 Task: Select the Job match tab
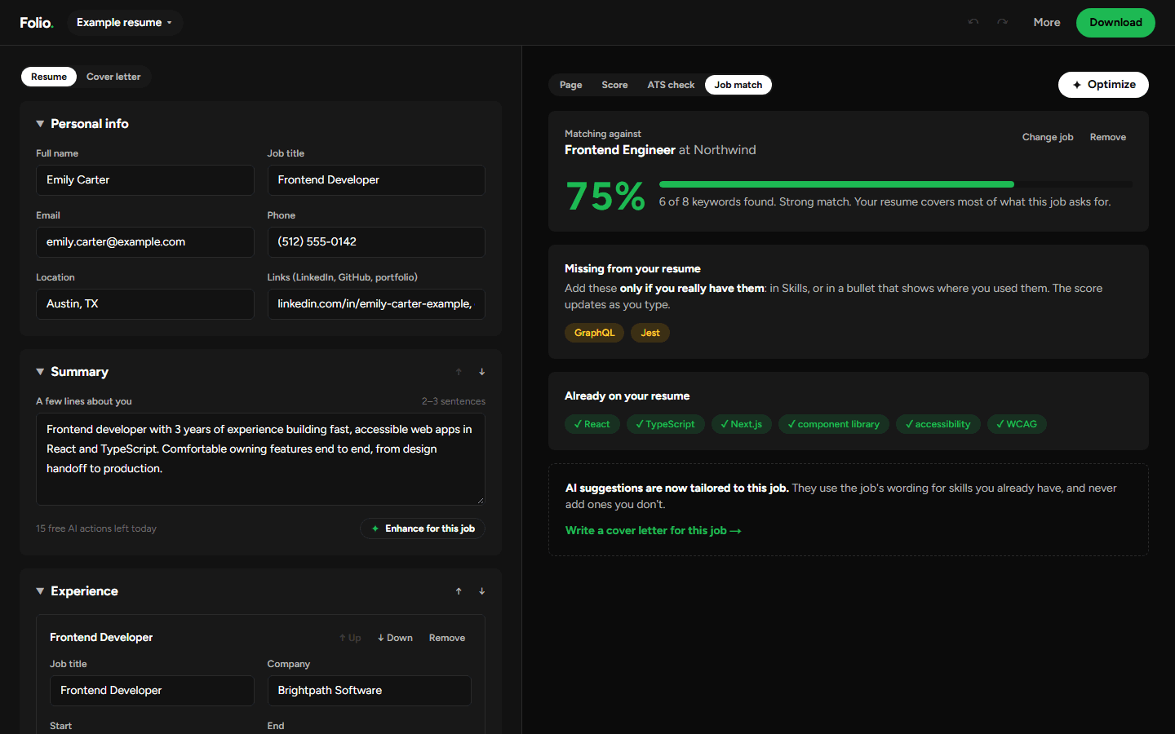(x=738, y=85)
